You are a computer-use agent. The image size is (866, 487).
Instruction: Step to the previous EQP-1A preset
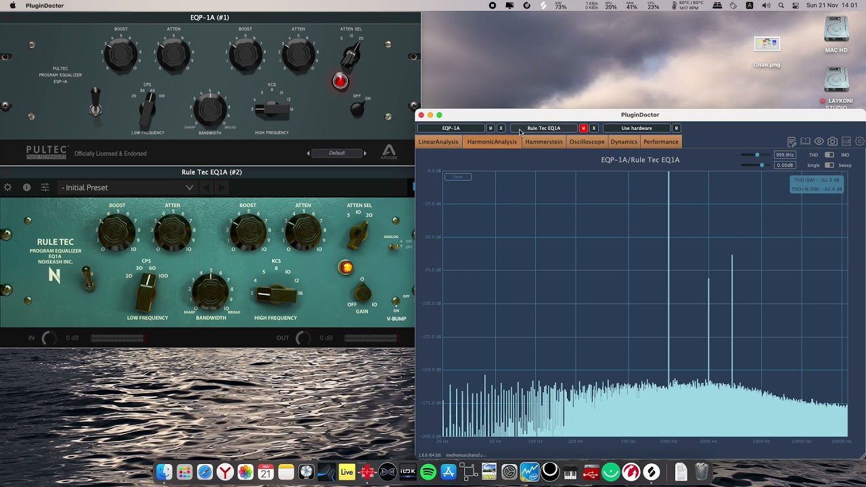(x=309, y=154)
